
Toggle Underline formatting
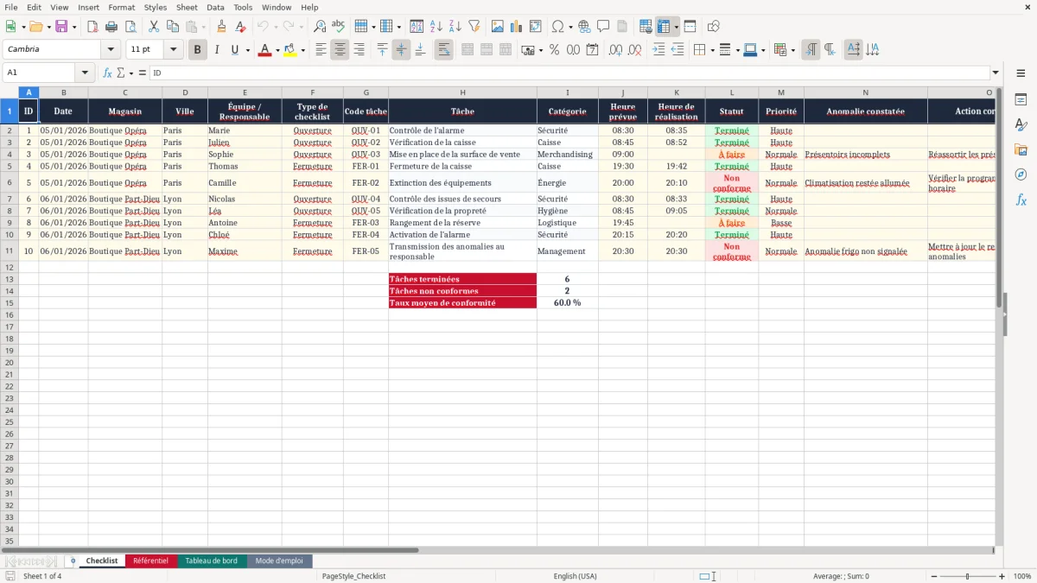pos(234,50)
